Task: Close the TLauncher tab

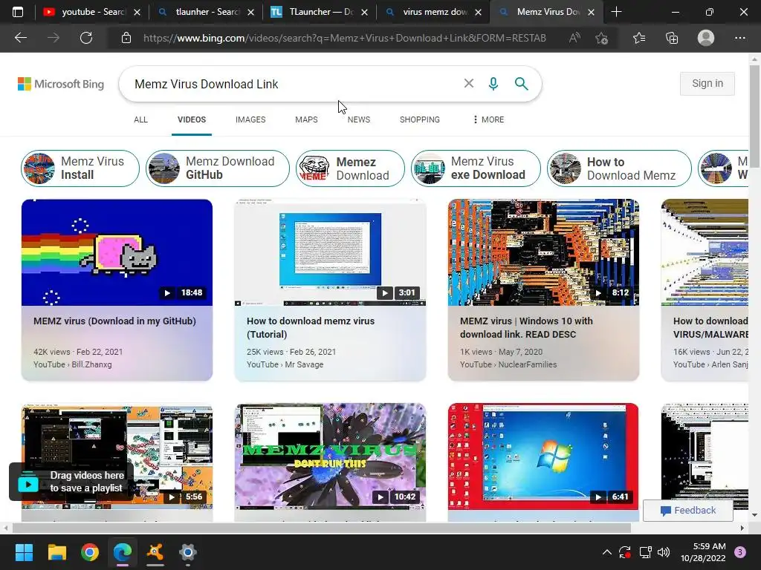Action: 364,12
